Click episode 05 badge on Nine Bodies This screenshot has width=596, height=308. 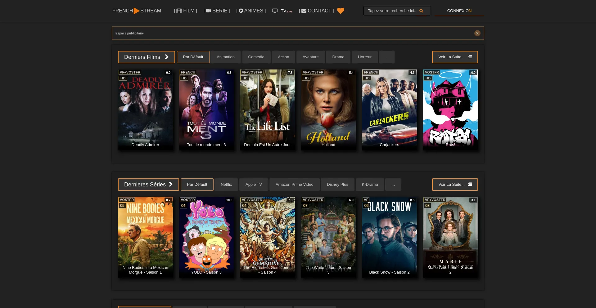(x=122, y=206)
